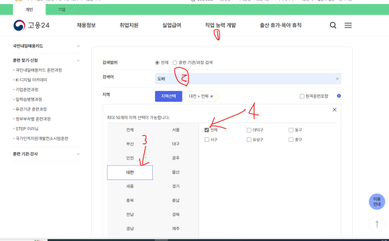Switch to the 기업 tab
Image resolution: width=389 pixels, height=241 pixels.
[62, 9]
